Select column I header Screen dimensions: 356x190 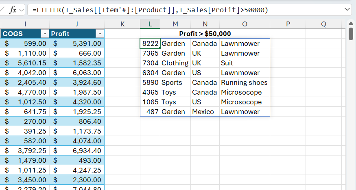(x=25, y=24)
